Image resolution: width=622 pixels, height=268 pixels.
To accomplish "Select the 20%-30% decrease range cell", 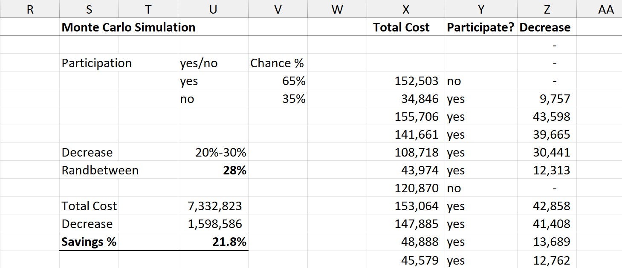I will [213, 152].
